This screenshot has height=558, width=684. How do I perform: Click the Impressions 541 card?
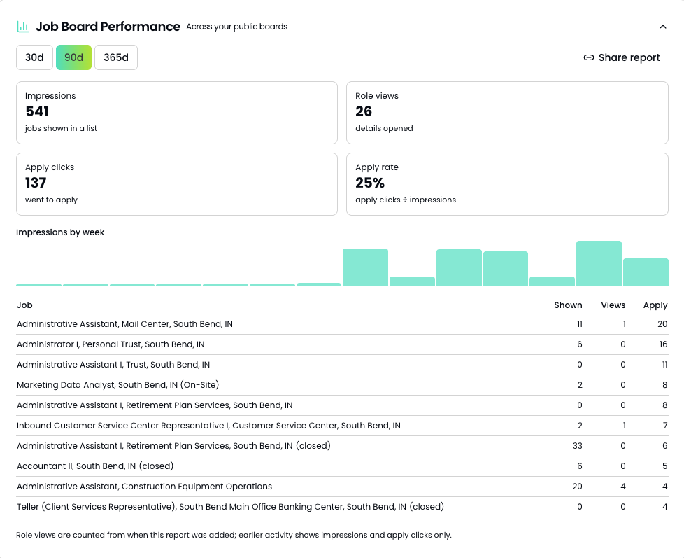177,113
